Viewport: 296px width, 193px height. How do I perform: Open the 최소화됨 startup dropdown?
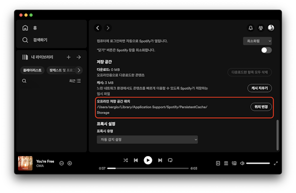pos(258,41)
